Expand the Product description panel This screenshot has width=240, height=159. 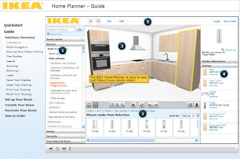[x=219, y=61]
